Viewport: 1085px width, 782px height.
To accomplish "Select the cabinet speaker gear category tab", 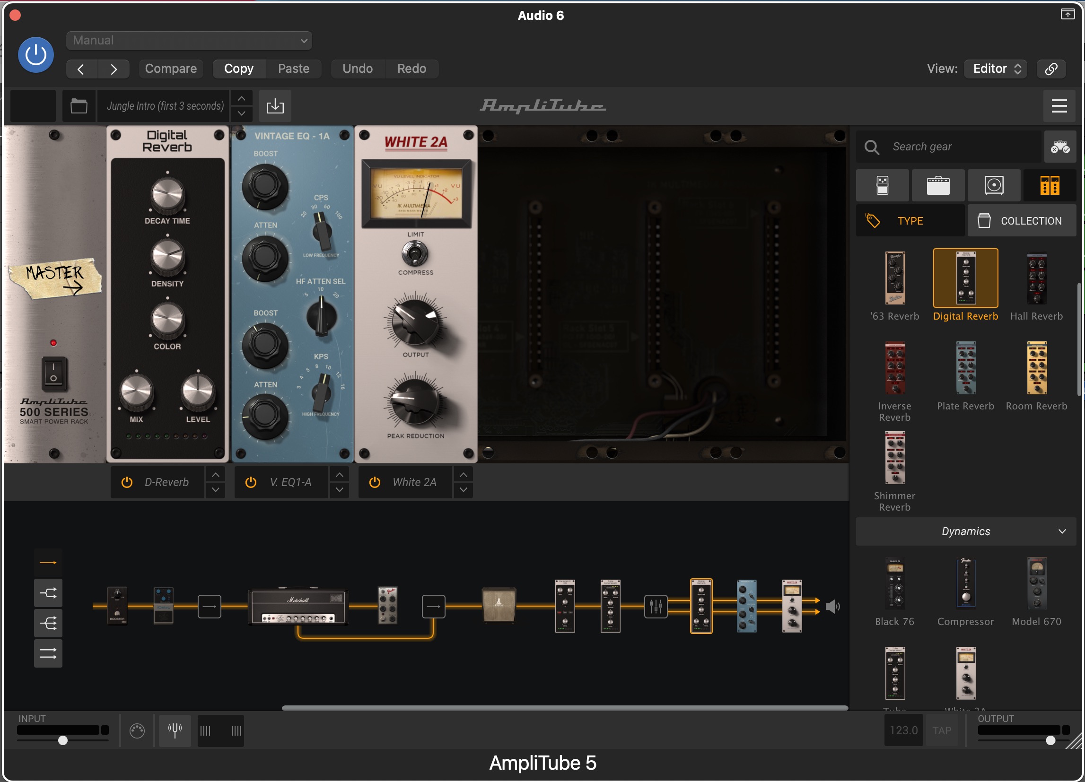I will coord(994,185).
